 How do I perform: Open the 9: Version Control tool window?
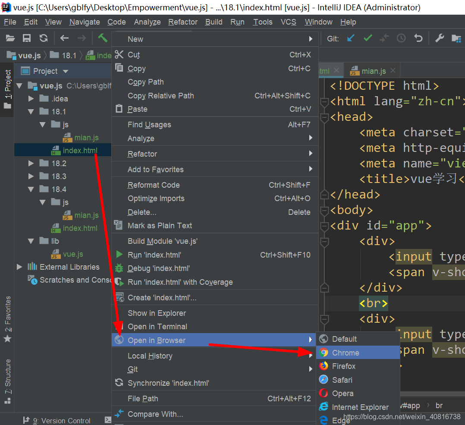[57, 420]
